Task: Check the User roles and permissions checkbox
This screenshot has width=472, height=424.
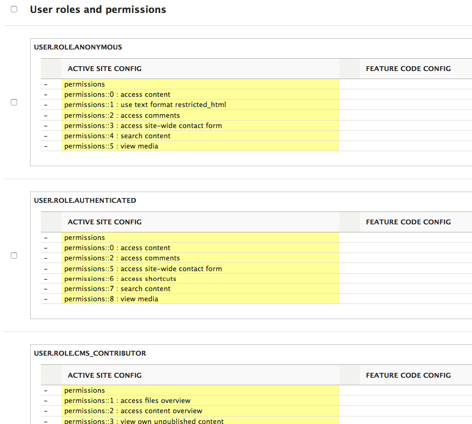Action: click(x=14, y=9)
